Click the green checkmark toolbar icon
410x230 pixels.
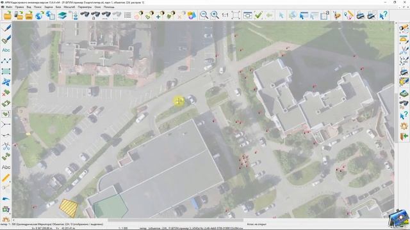point(258,15)
